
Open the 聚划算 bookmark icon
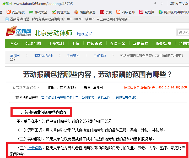pyautogui.click(x=141, y=12)
